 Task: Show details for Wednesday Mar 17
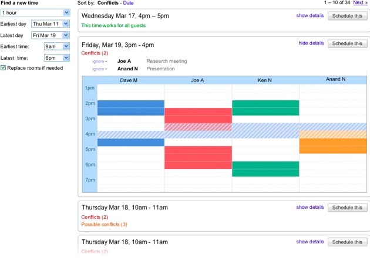[310, 16]
